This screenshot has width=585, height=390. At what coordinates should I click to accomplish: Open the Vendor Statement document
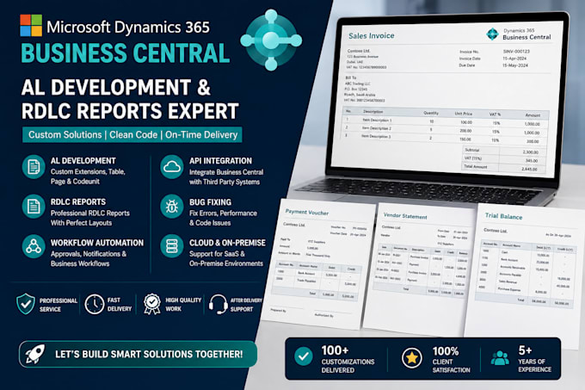(420, 269)
